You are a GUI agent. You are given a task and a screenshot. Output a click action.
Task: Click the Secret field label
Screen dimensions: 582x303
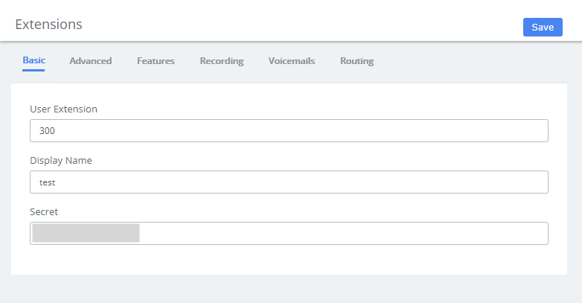pos(44,212)
